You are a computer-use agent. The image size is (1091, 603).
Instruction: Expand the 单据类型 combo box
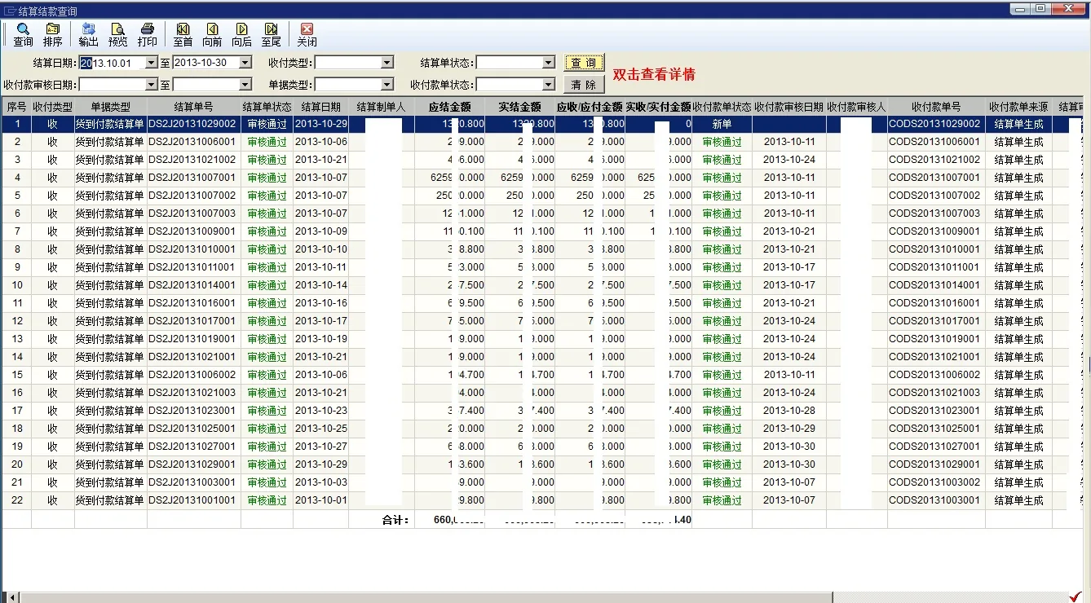tap(387, 85)
